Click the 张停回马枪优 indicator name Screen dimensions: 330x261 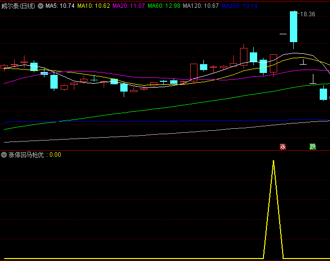point(26,155)
